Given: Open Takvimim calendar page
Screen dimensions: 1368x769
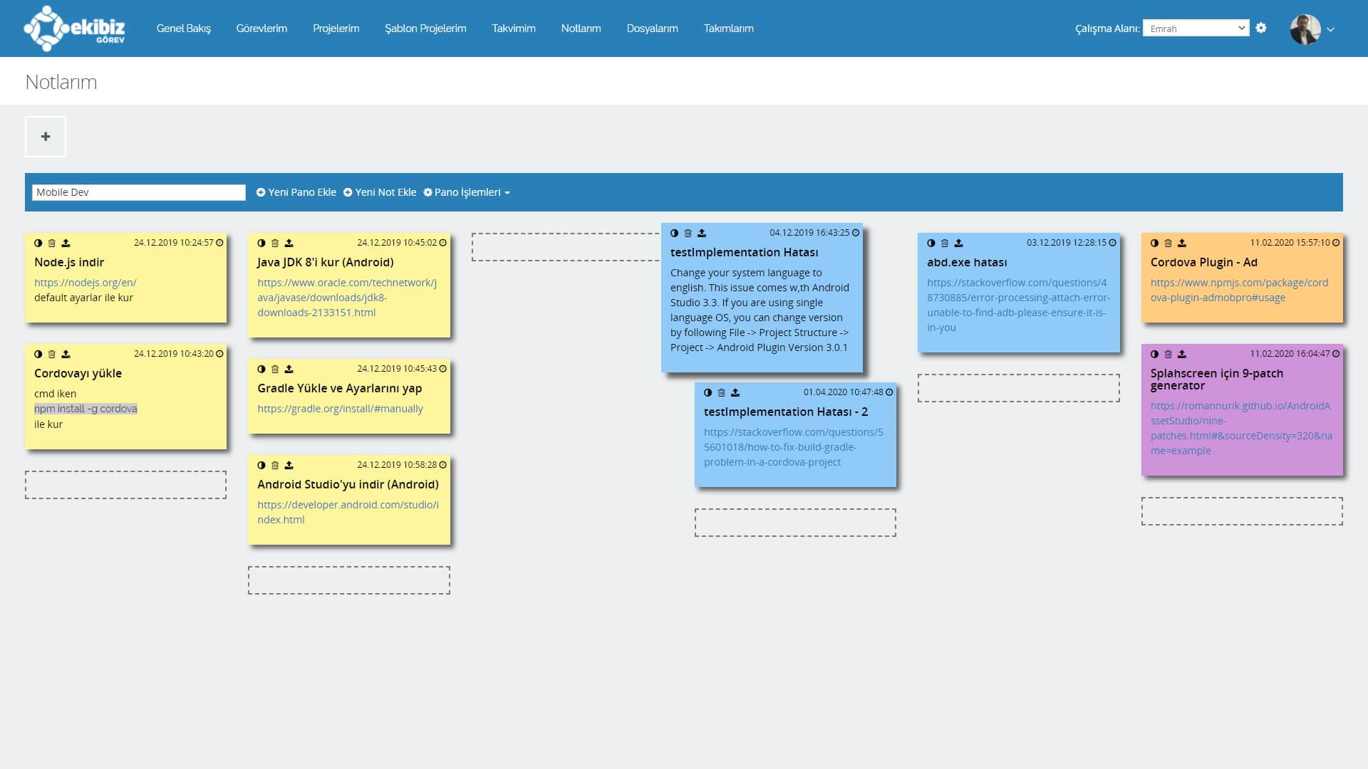Looking at the screenshot, I should 514,28.
